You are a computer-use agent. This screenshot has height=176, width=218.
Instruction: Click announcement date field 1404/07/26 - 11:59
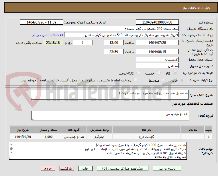pos(42,22)
